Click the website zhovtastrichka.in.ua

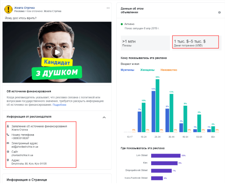click(x=22, y=155)
